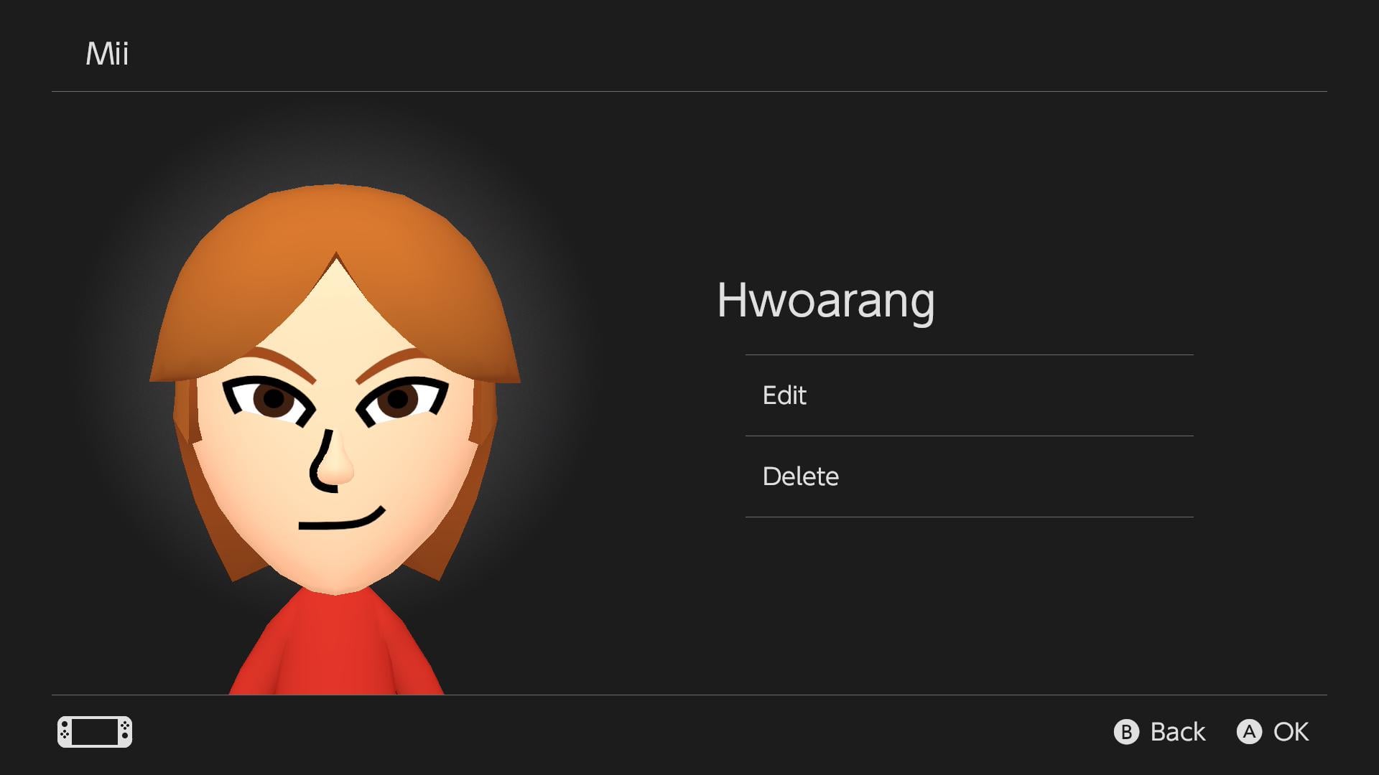The height and width of the screenshot is (775, 1379).
Task: Choose the Delete option
Action: (x=800, y=476)
